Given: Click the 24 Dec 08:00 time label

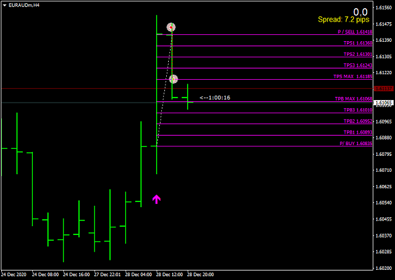Looking at the screenshot, I should point(46,275).
